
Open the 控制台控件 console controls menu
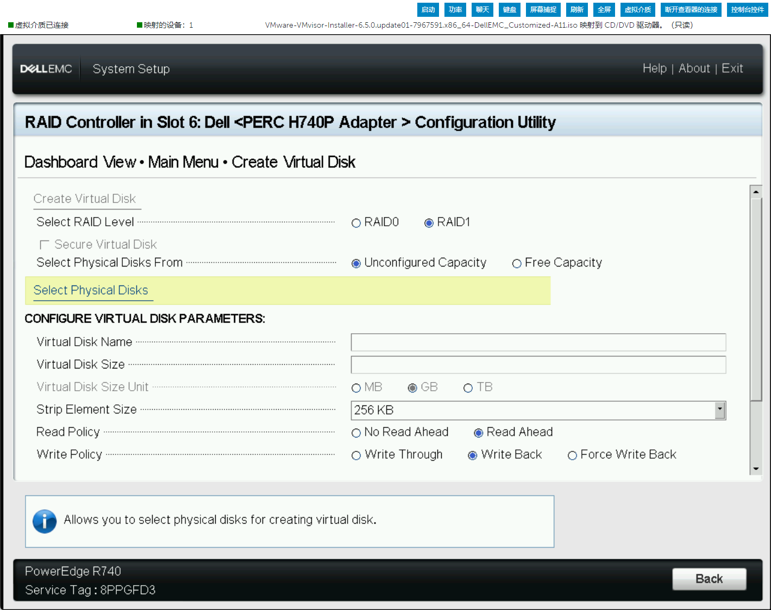[x=748, y=10]
